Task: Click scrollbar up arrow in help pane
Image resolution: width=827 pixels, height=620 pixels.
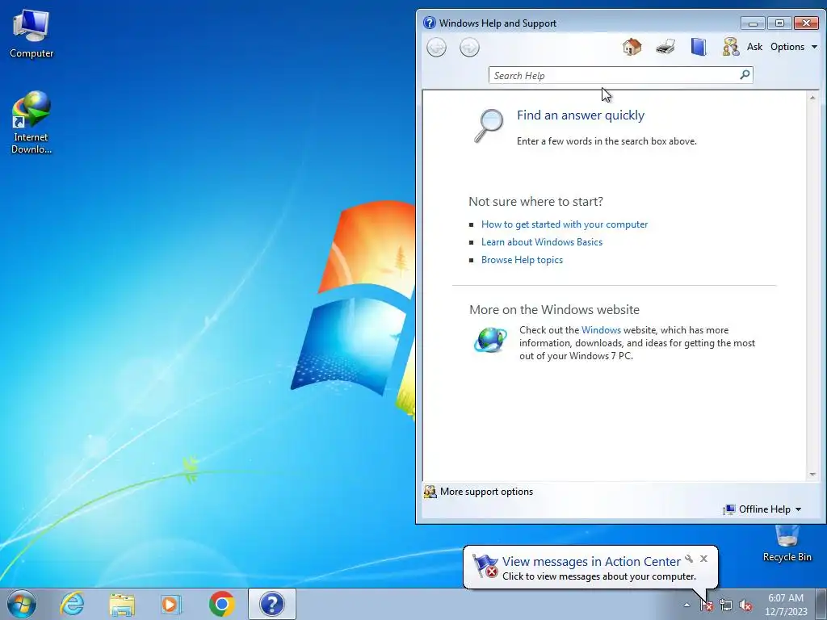Action: pyautogui.click(x=812, y=98)
